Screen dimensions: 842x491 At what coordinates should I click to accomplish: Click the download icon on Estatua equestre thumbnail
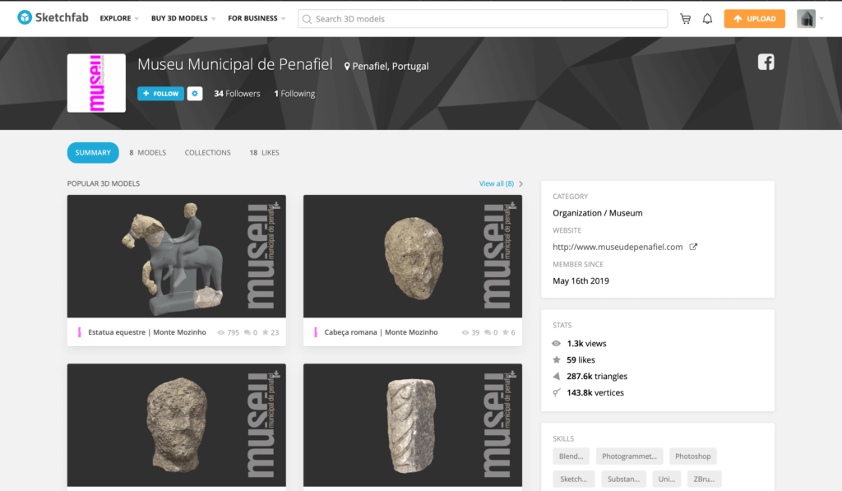276,206
